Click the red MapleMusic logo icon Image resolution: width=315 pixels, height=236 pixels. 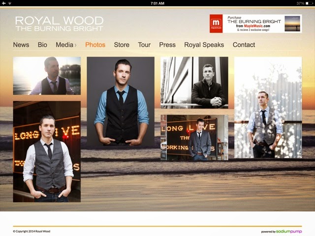pos(216,24)
